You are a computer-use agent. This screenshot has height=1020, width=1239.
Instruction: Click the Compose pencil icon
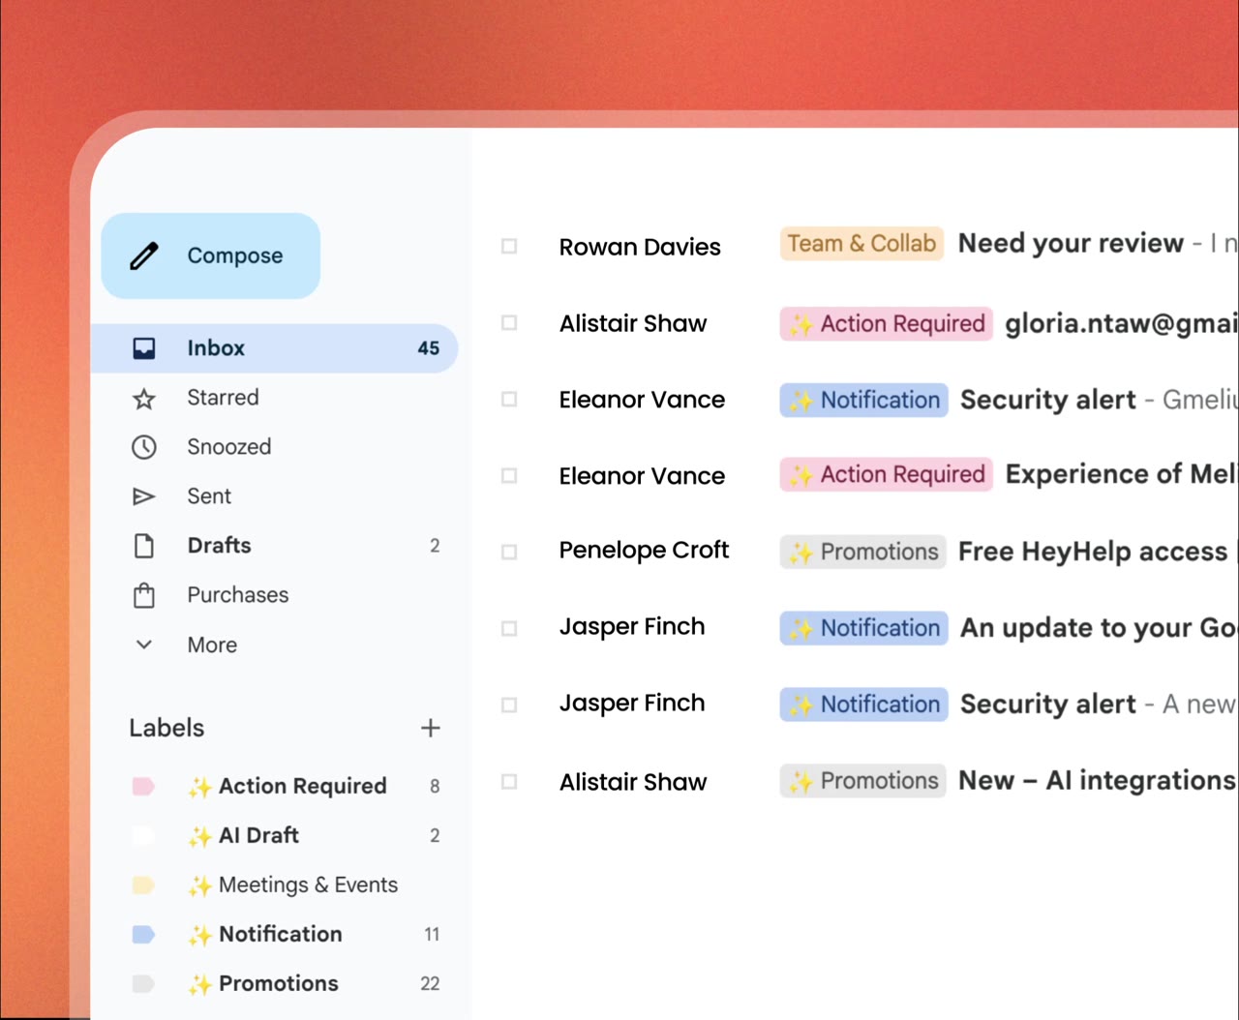[144, 255]
